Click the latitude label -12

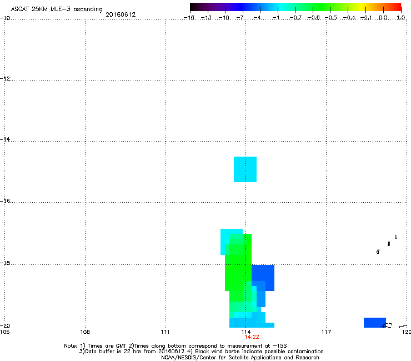click(5, 79)
